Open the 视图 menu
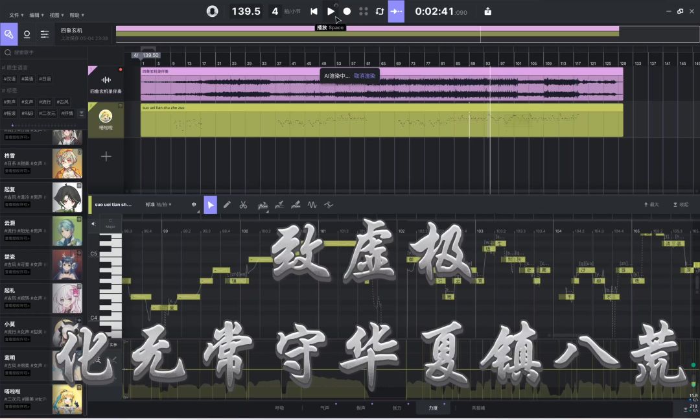 56,14
